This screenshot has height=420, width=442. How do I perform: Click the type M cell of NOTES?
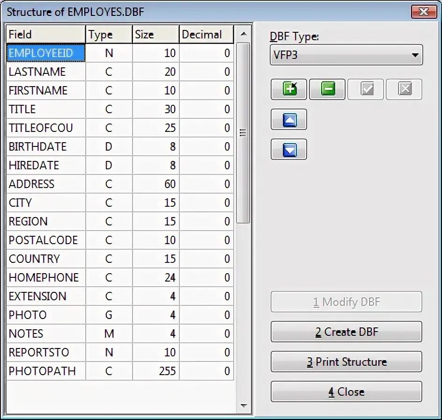click(109, 333)
